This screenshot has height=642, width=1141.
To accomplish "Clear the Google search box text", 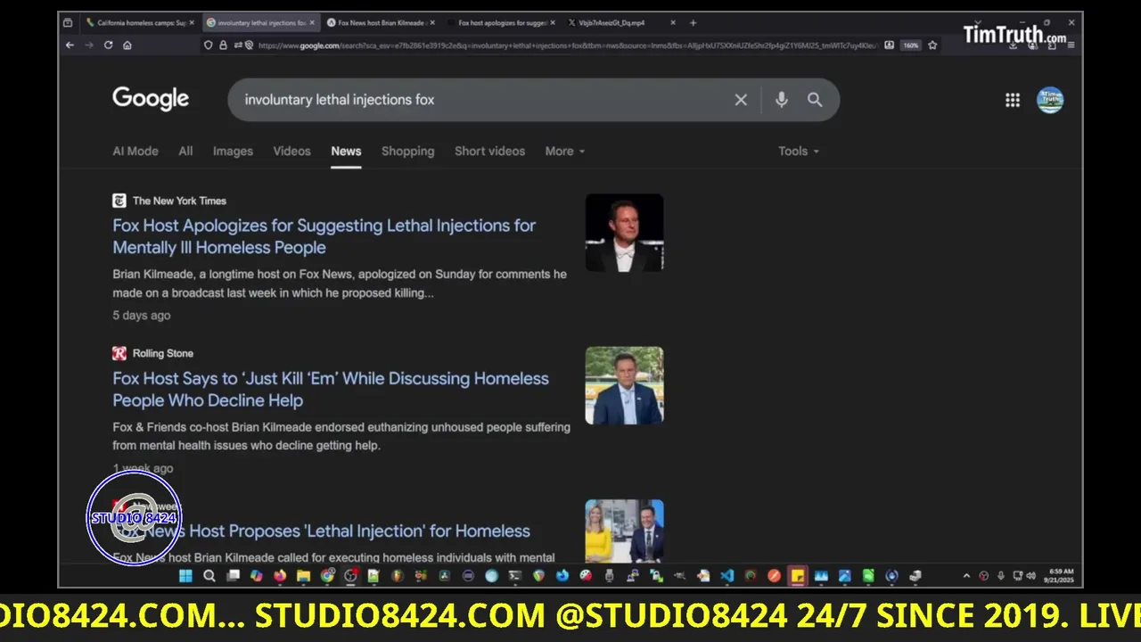I will pyautogui.click(x=741, y=100).
